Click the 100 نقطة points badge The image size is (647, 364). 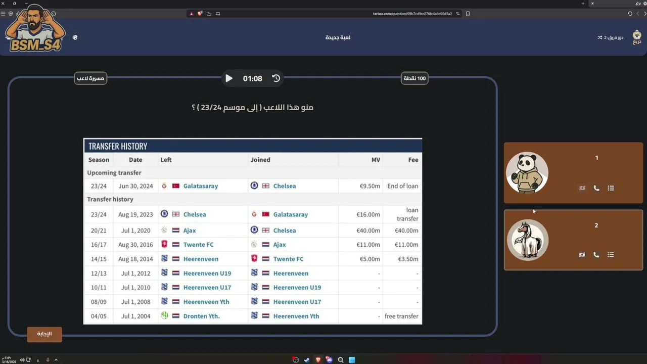414,78
